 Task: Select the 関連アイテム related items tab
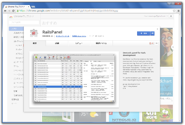(101, 43)
